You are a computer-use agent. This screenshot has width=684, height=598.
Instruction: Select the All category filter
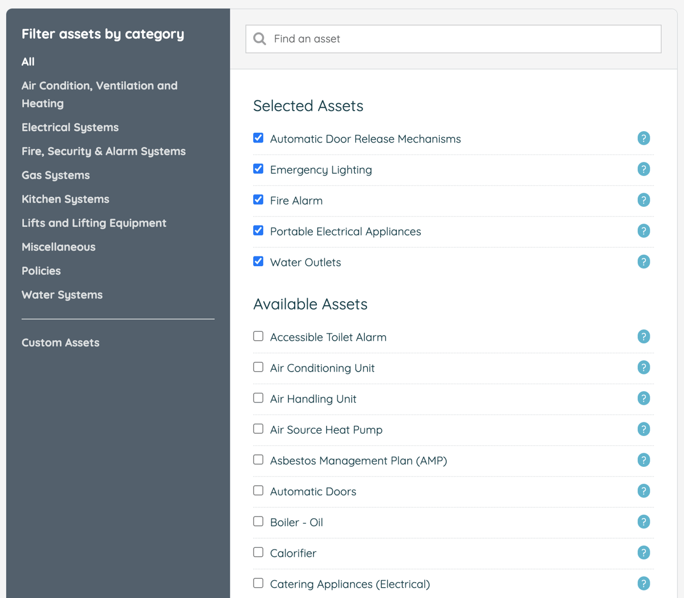click(x=27, y=62)
